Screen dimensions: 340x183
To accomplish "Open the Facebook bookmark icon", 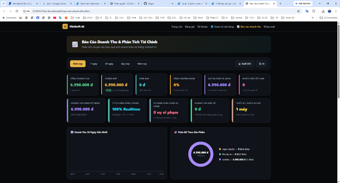I will point(38,18).
